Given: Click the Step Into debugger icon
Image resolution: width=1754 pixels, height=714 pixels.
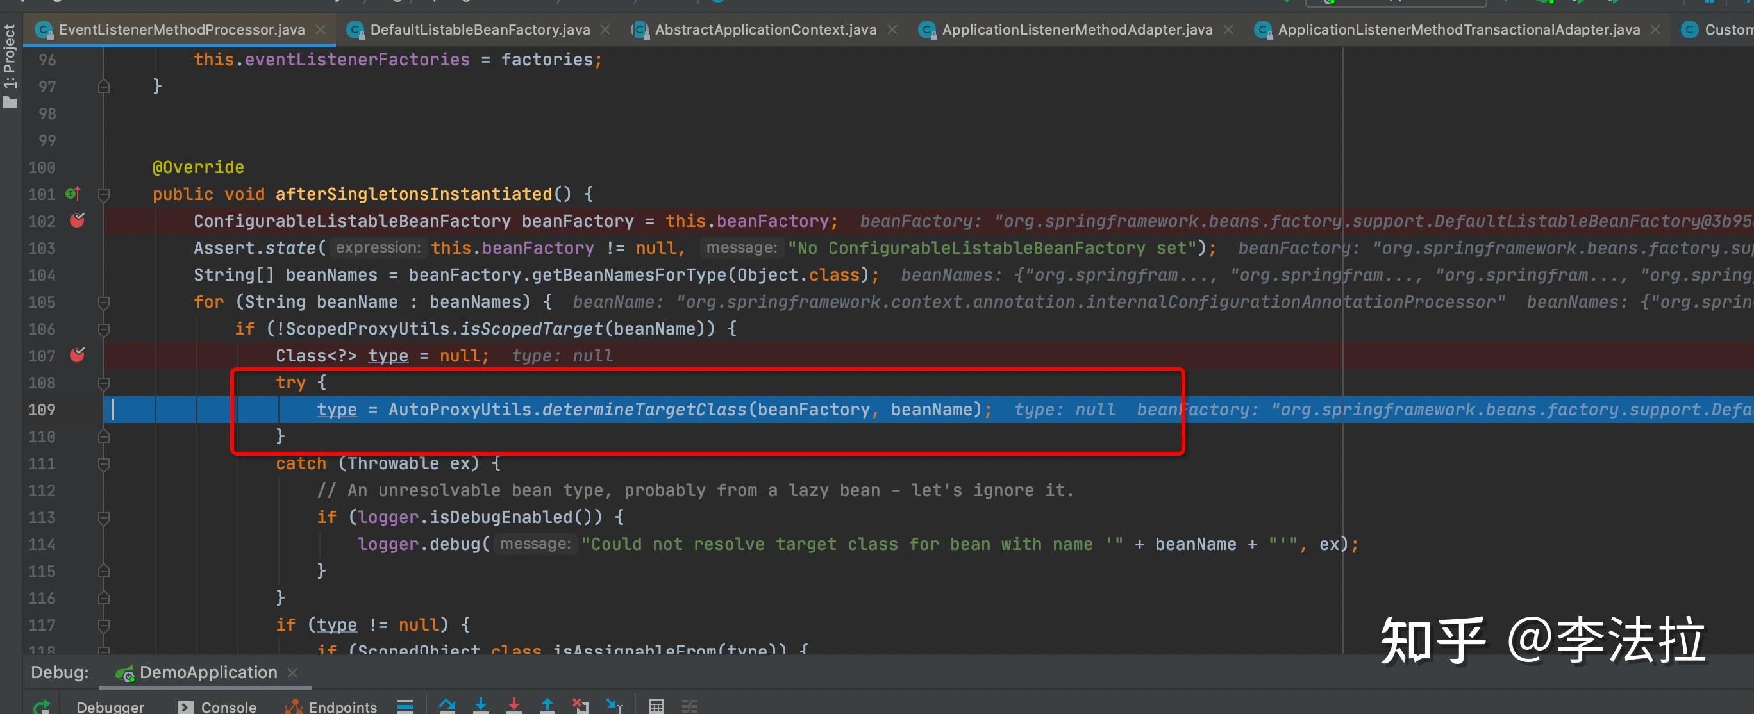Looking at the screenshot, I should [x=481, y=705].
